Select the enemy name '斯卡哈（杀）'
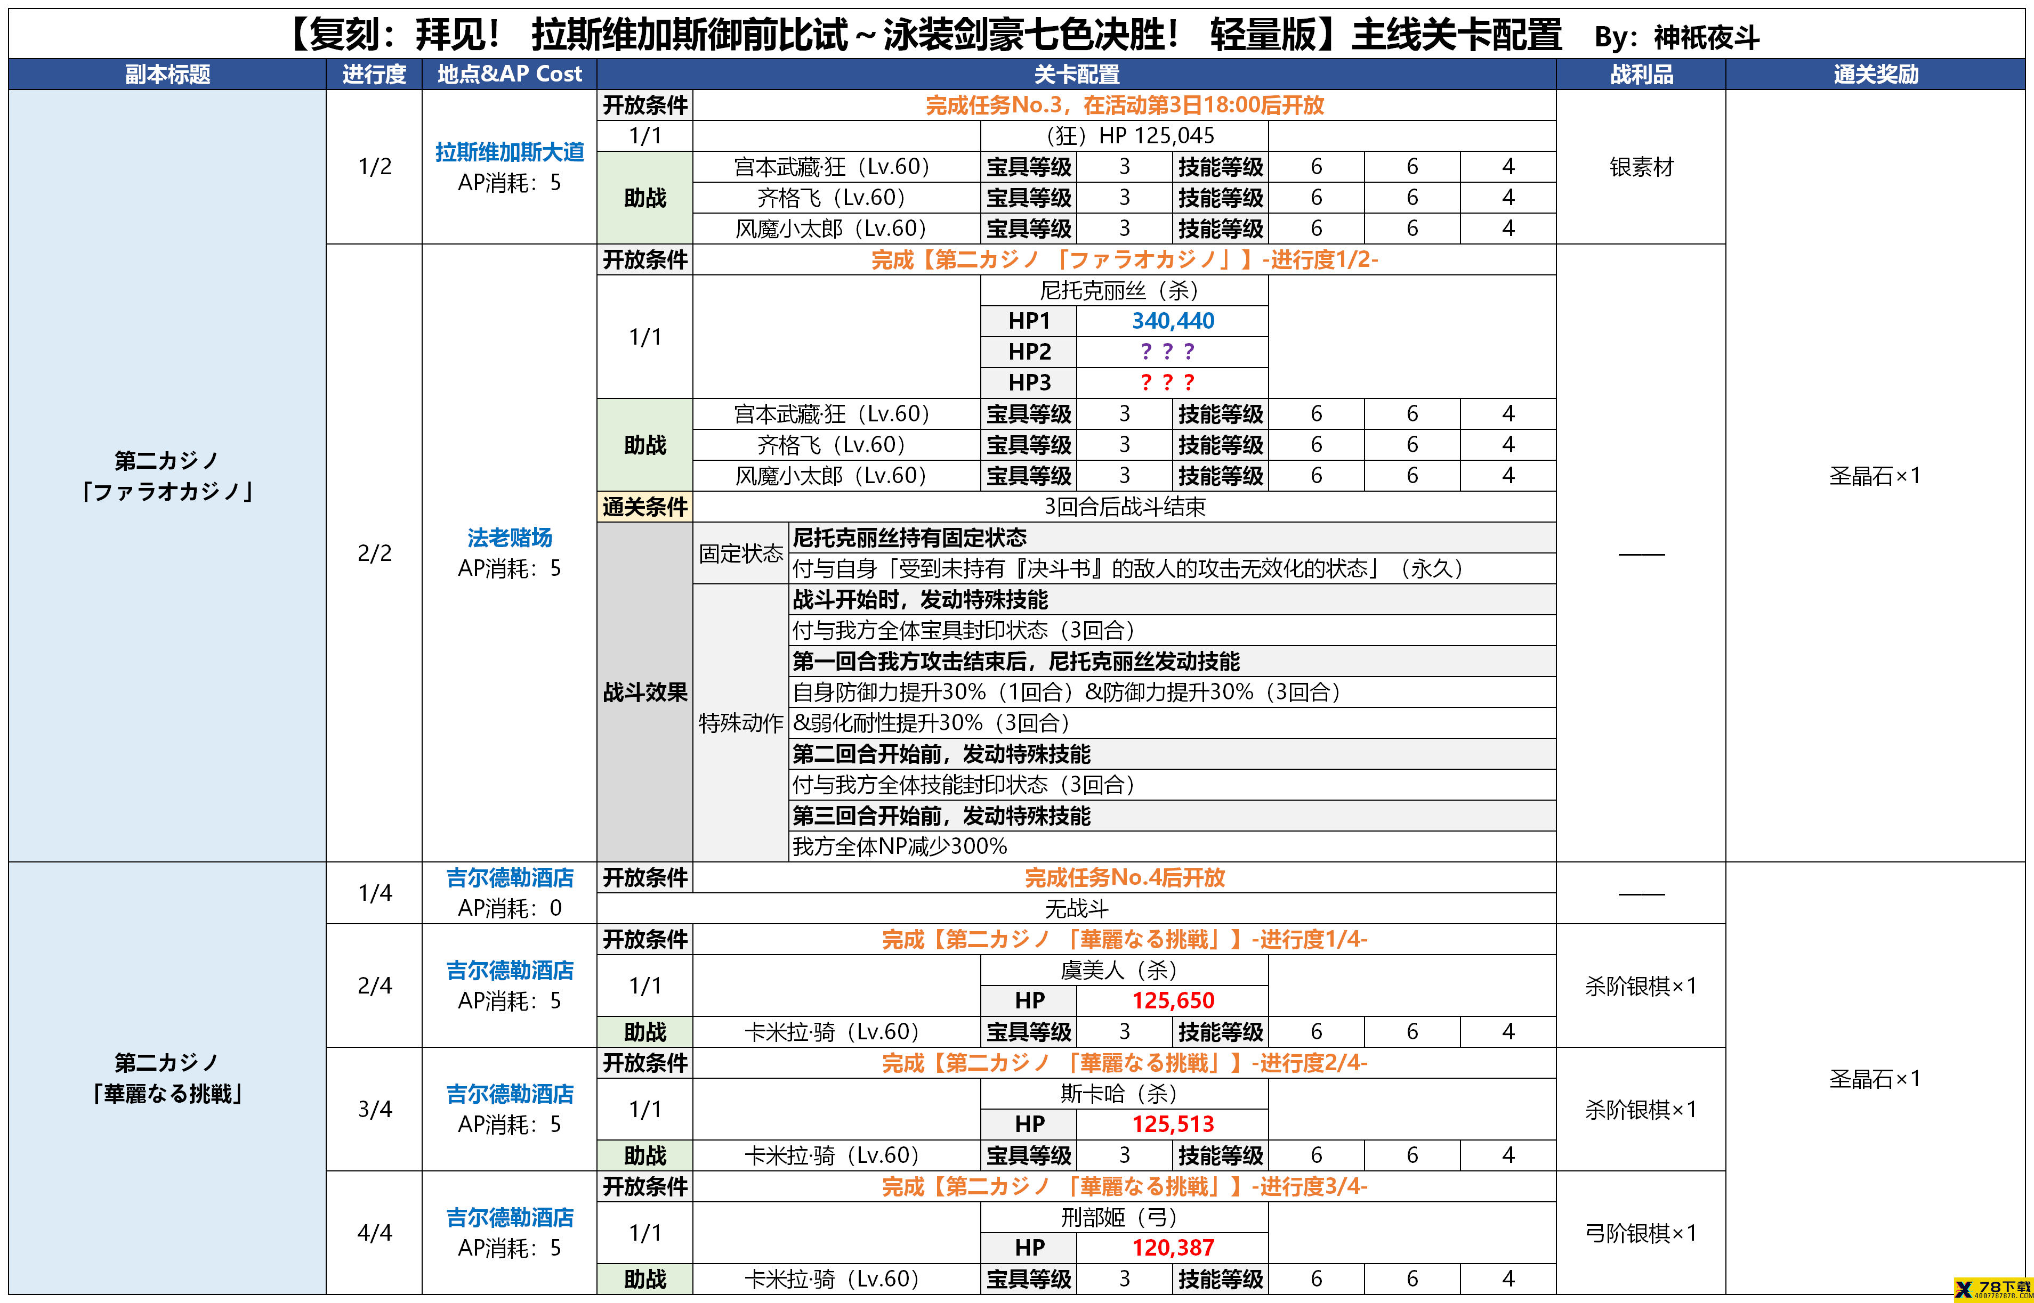2034x1303 pixels. [x=1124, y=1093]
